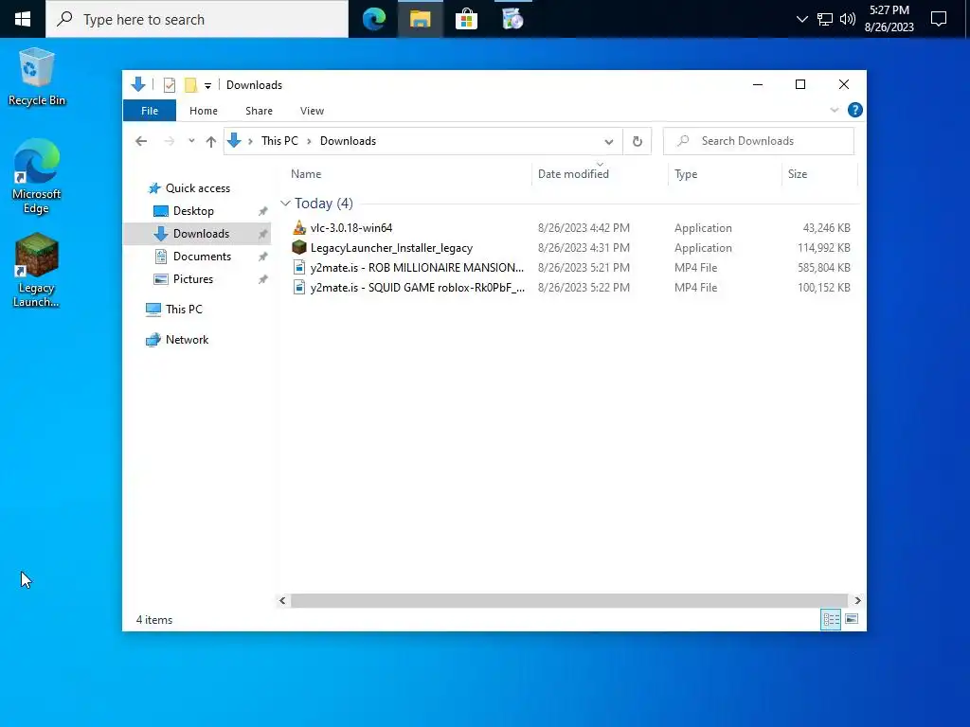The image size is (970, 727).
Task: Switch to the Share ribbon tab
Action: [259, 111]
